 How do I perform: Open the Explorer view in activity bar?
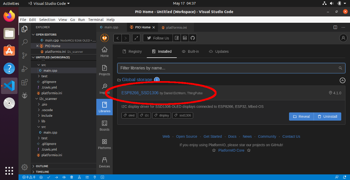tap(24, 29)
